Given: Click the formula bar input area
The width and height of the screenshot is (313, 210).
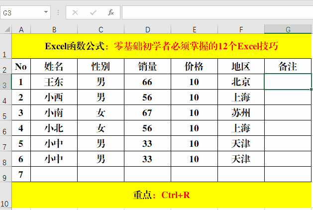Looking at the screenshot, I should pyautogui.click(x=217, y=12).
